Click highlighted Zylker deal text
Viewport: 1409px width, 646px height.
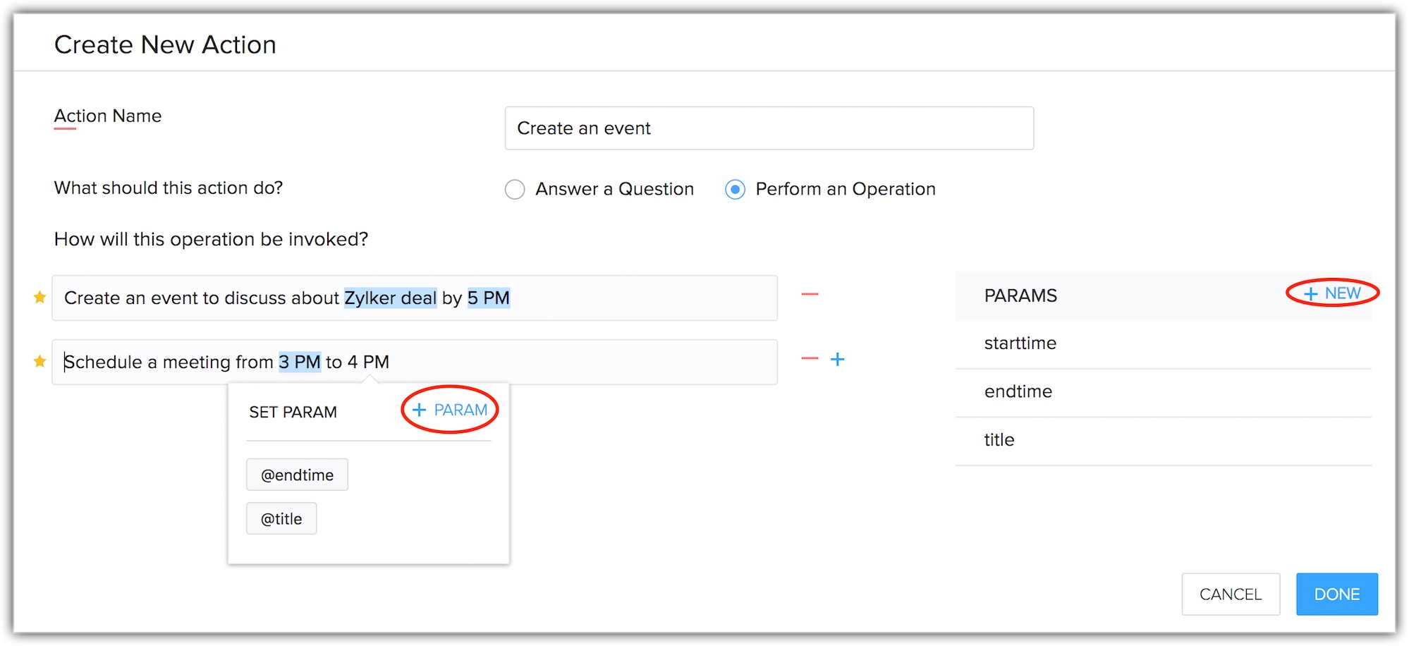[x=390, y=298]
